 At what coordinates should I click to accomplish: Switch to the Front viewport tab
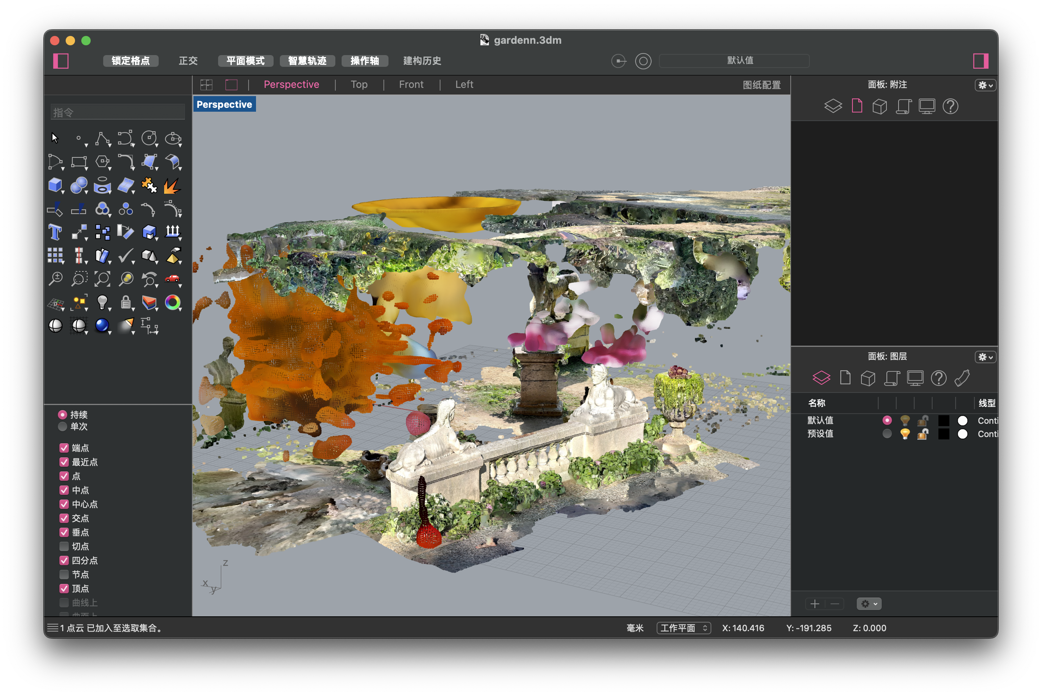pos(411,84)
